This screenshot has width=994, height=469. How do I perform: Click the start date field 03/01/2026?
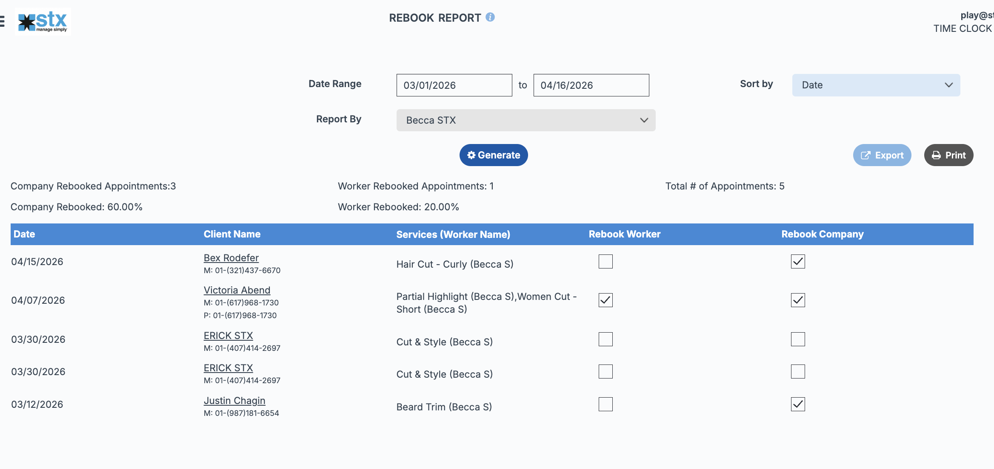click(x=454, y=85)
